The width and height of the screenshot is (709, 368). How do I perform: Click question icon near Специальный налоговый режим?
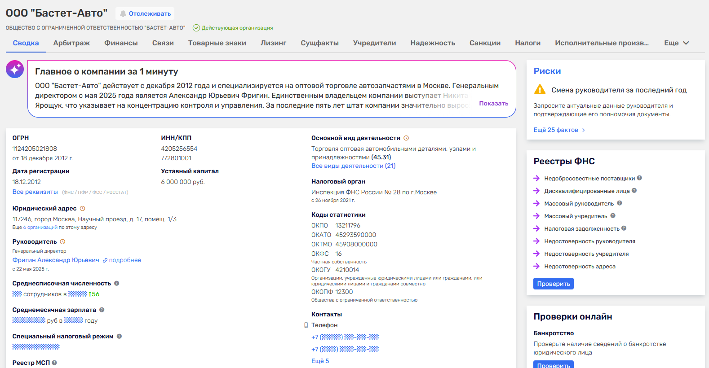(x=120, y=337)
